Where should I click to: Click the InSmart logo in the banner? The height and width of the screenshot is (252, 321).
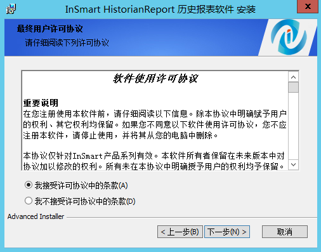pyautogui.click(x=289, y=37)
